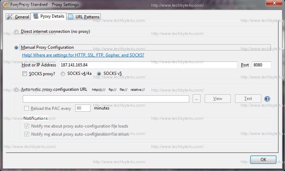This screenshot has width=285, height=171.
Task: Close the Proxy Settings dialog window
Action: 274,3
